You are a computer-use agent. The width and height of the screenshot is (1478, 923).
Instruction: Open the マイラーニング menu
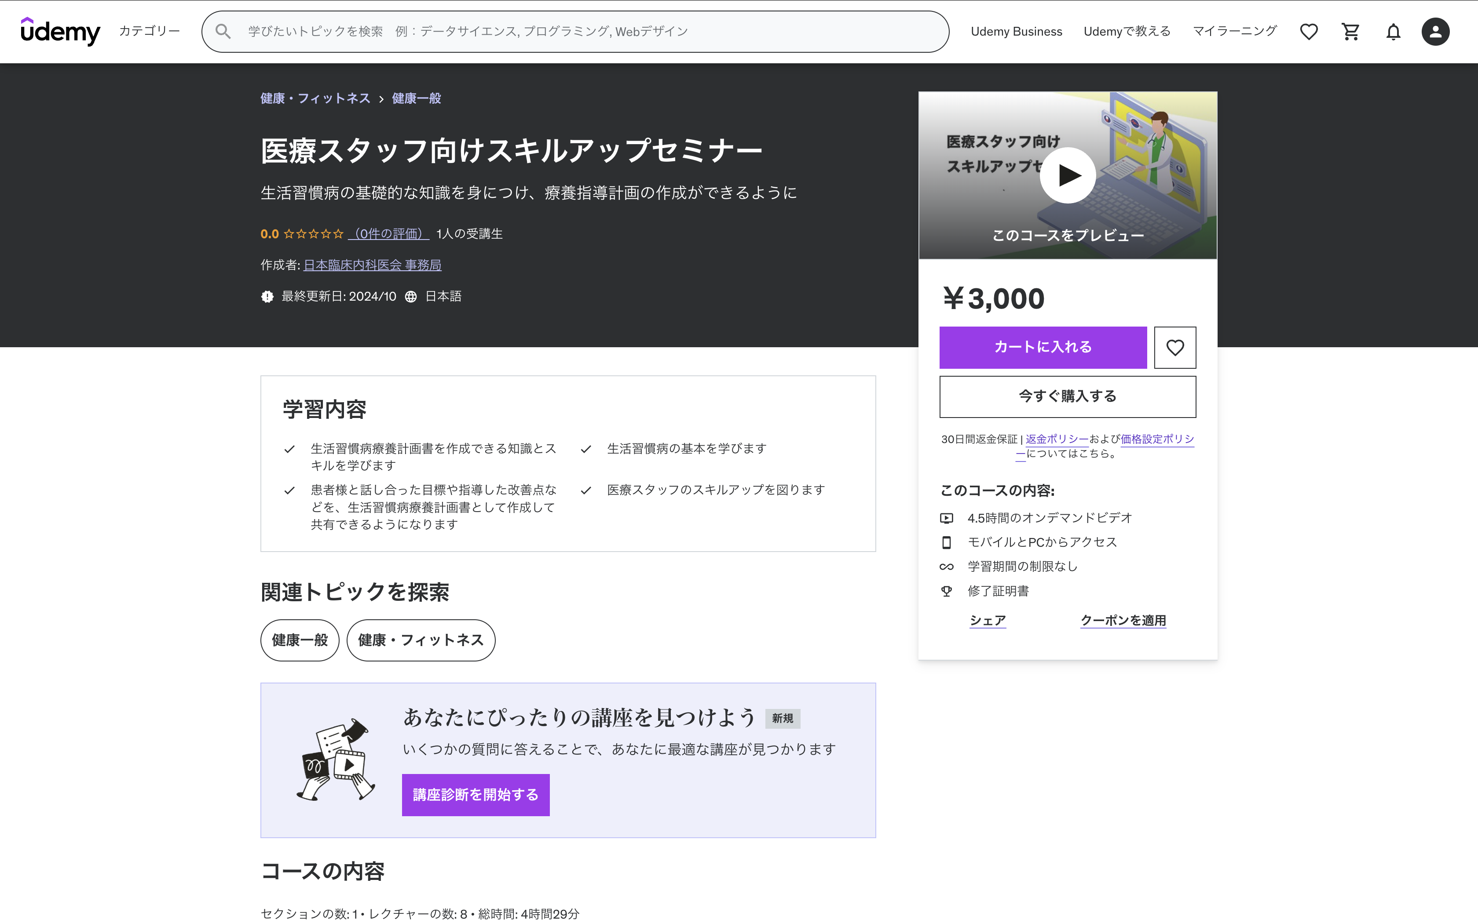[1234, 31]
